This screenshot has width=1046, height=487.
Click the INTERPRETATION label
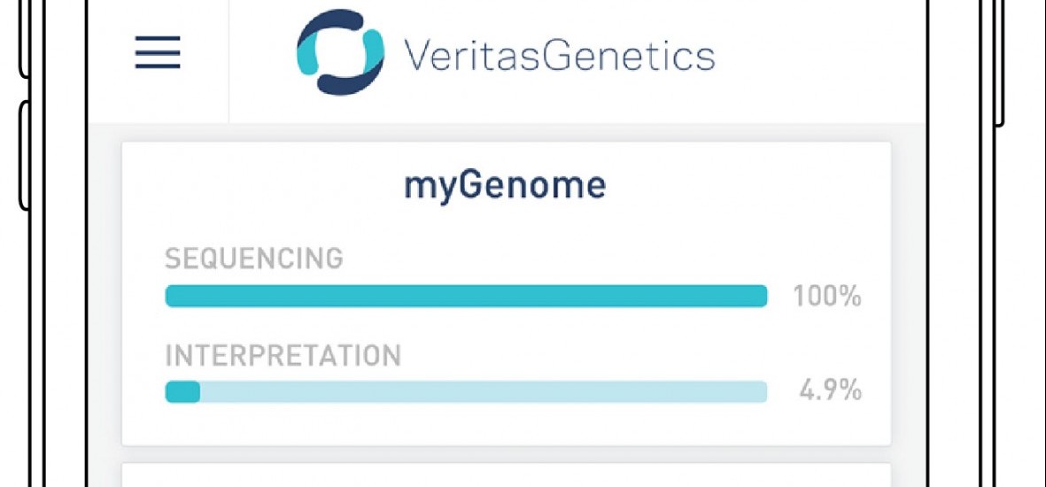coord(283,355)
